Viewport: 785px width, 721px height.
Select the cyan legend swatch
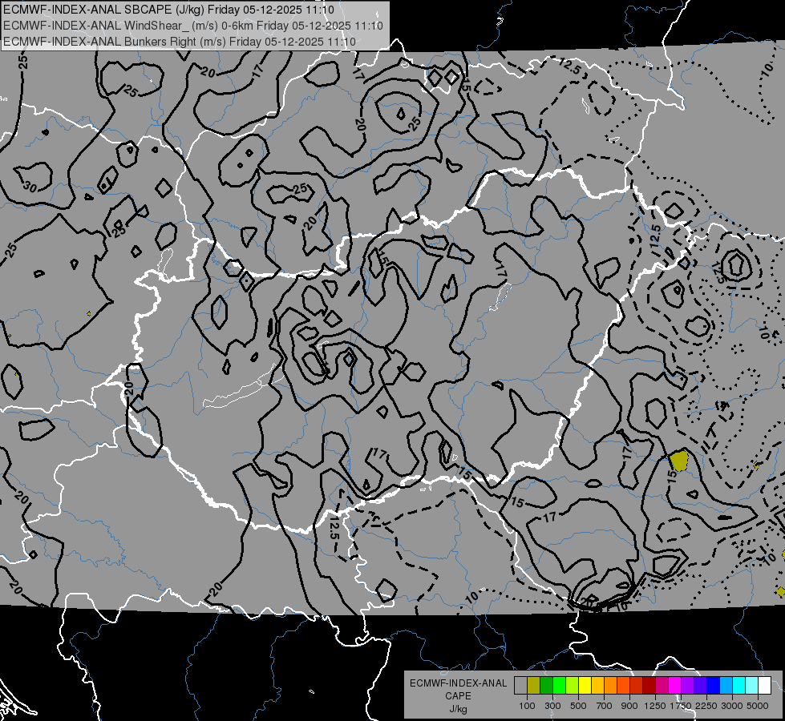(x=739, y=686)
